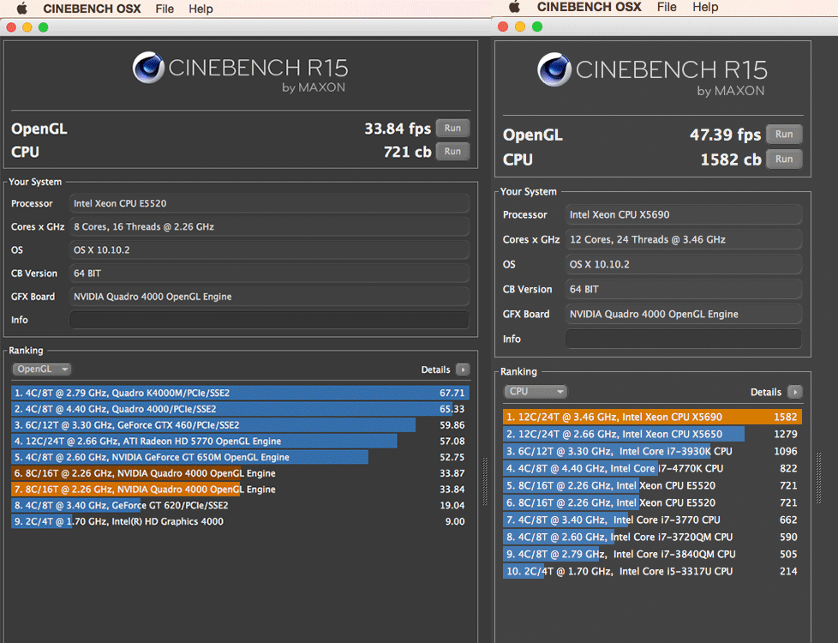
Task: Select Core i7-4770K ranking row
Action: click(653, 468)
